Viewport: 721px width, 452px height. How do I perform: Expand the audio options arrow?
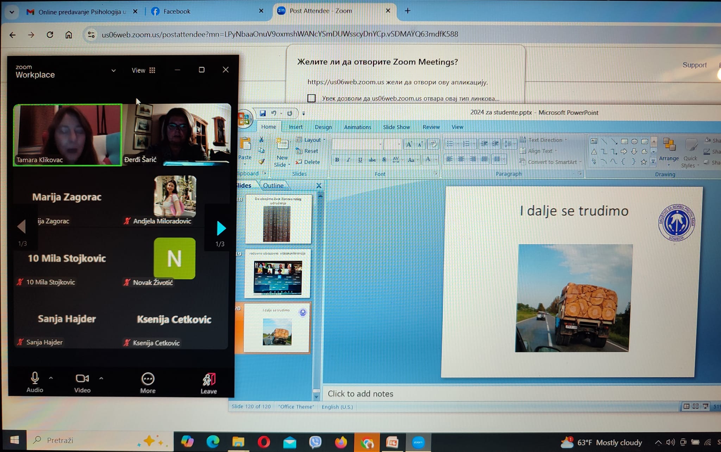point(51,378)
